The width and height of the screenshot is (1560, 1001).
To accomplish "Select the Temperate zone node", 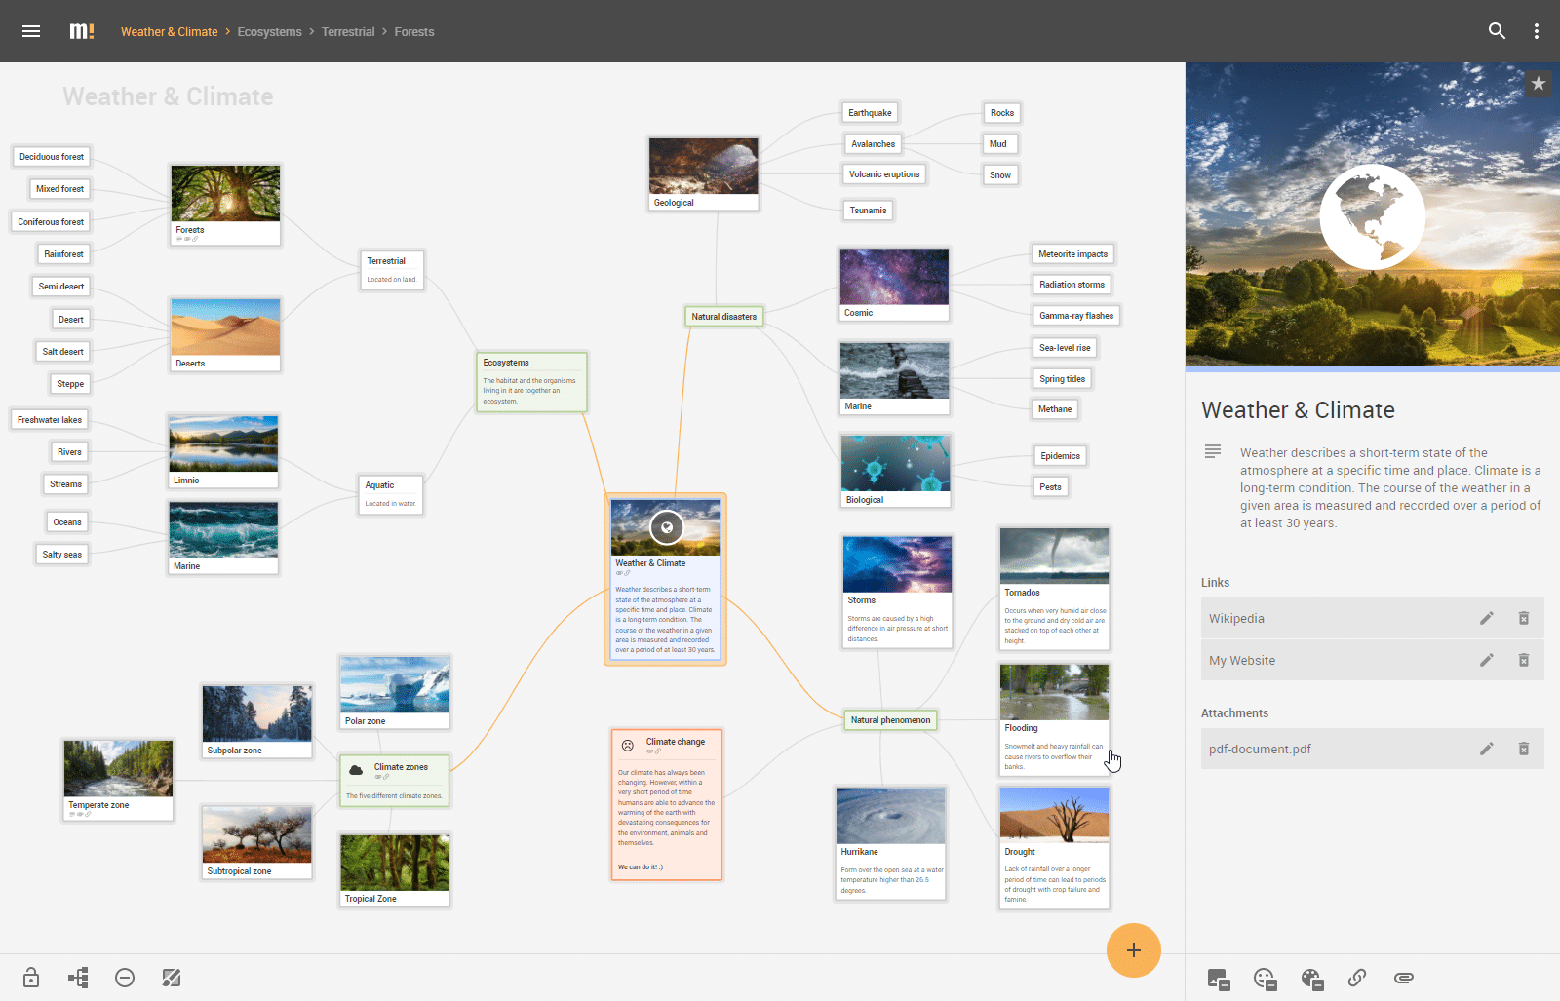I will click(x=118, y=780).
